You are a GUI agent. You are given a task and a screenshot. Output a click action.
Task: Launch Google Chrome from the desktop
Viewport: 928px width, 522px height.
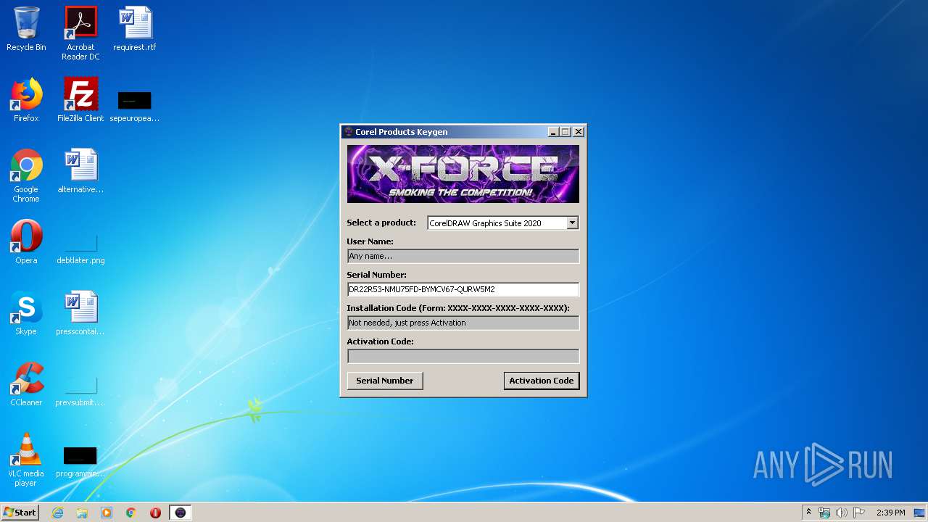point(26,175)
